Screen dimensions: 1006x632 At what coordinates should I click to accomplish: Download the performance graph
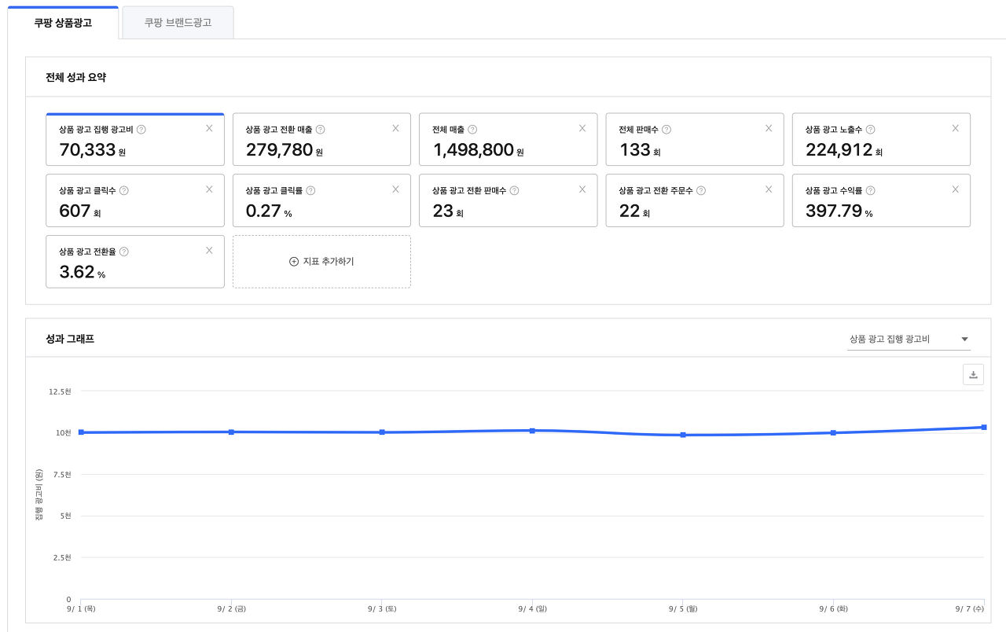[973, 375]
